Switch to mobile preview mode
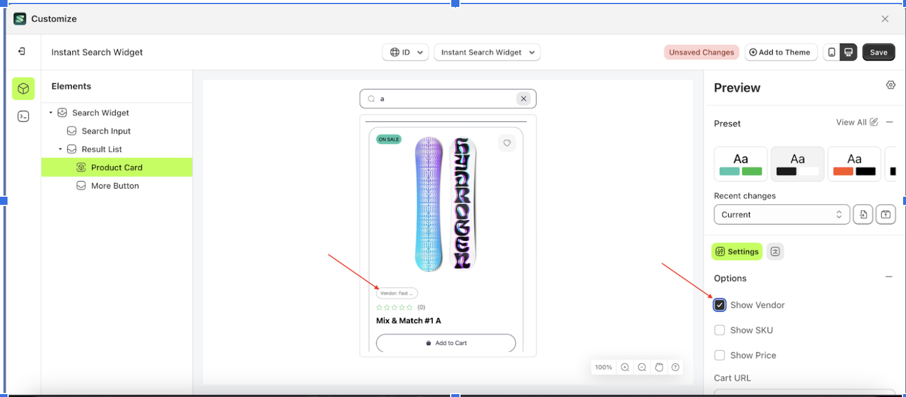Screen dimensions: 906x397 point(832,52)
